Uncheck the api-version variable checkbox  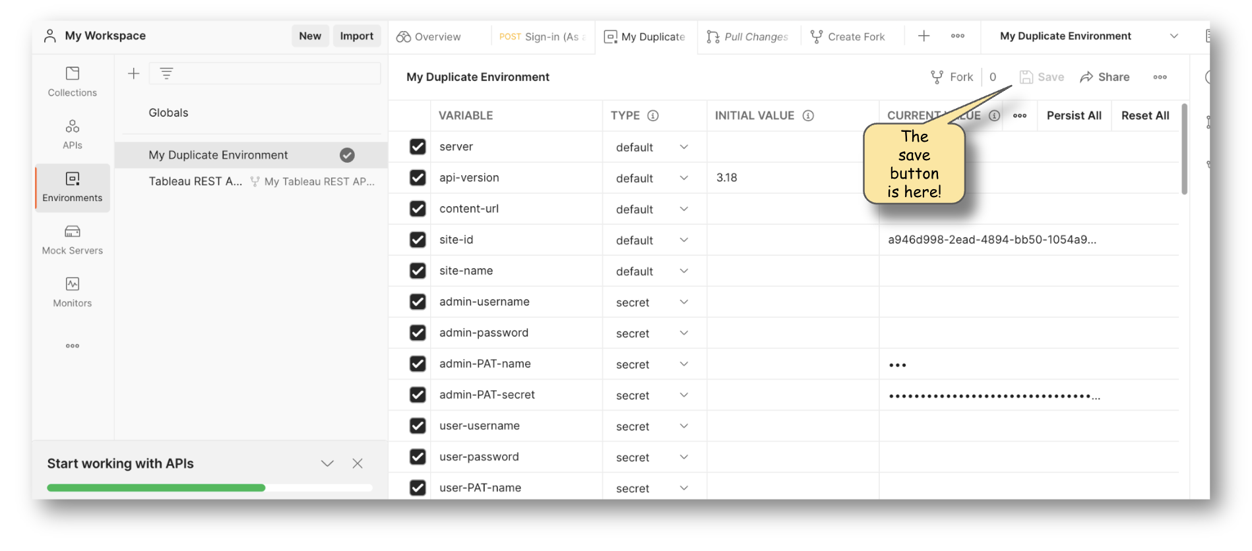(x=418, y=177)
